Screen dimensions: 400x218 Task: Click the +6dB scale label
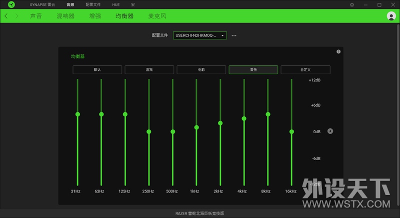(x=315, y=105)
